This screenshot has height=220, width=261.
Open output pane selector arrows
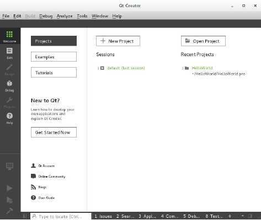click(230, 216)
